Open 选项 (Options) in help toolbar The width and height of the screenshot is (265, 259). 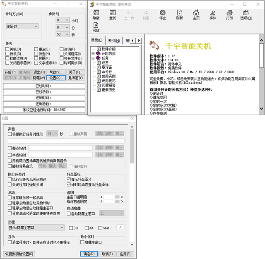[x=246, y=15]
